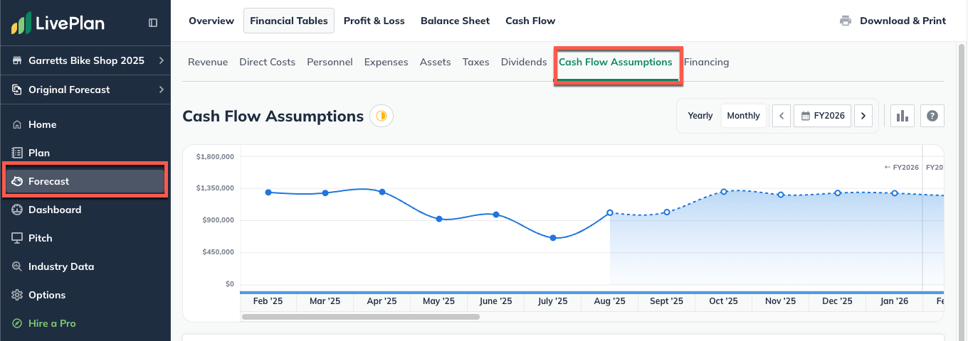Click the July '25 data point
The width and height of the screenshot is (968, 341).
(x=553, y=238)
